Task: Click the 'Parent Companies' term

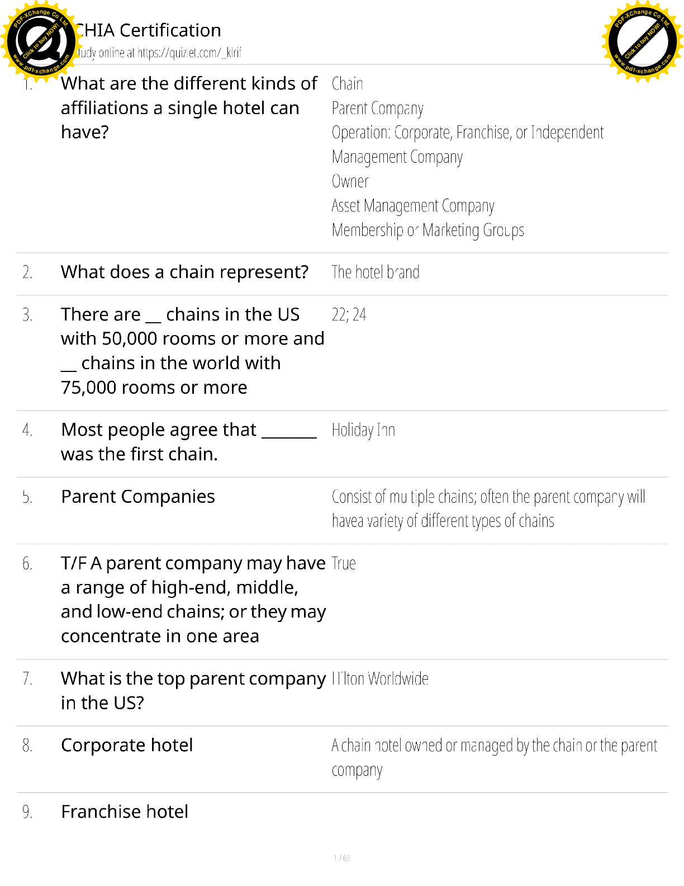Action: click(137, 497)
